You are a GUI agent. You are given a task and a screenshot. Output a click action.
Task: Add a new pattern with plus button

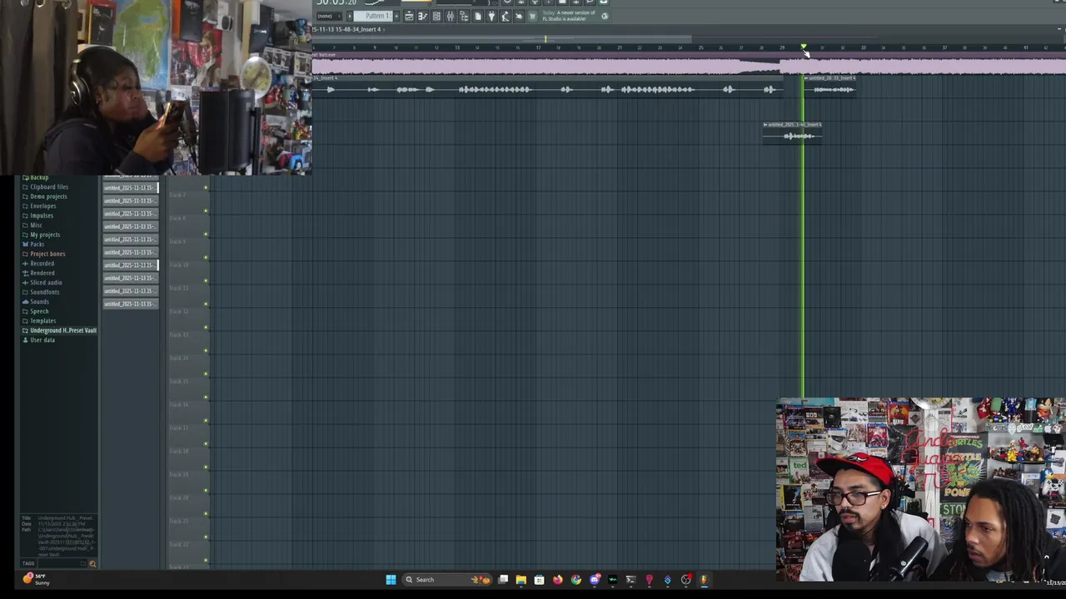[x=396, y=16]
